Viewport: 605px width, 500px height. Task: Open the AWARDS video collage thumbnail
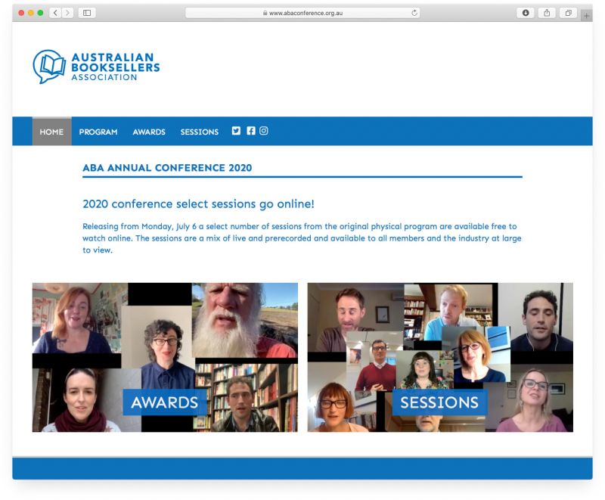click(165, 357)
